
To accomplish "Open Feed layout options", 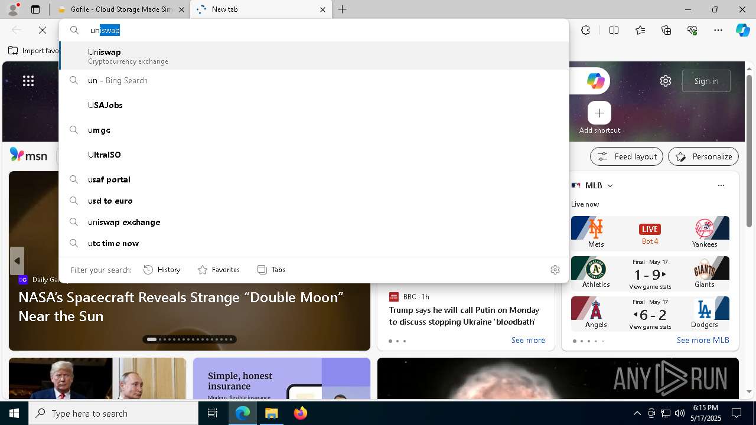I will tap(627, 156).
